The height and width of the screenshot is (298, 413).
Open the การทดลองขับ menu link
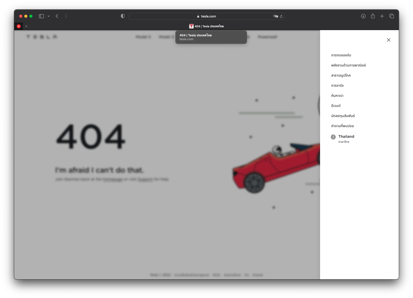[x=341, y=55]
